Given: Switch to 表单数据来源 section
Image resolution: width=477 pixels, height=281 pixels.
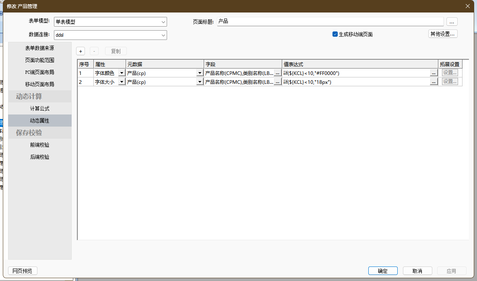Looking at the screenshot, I should point(39,48).
